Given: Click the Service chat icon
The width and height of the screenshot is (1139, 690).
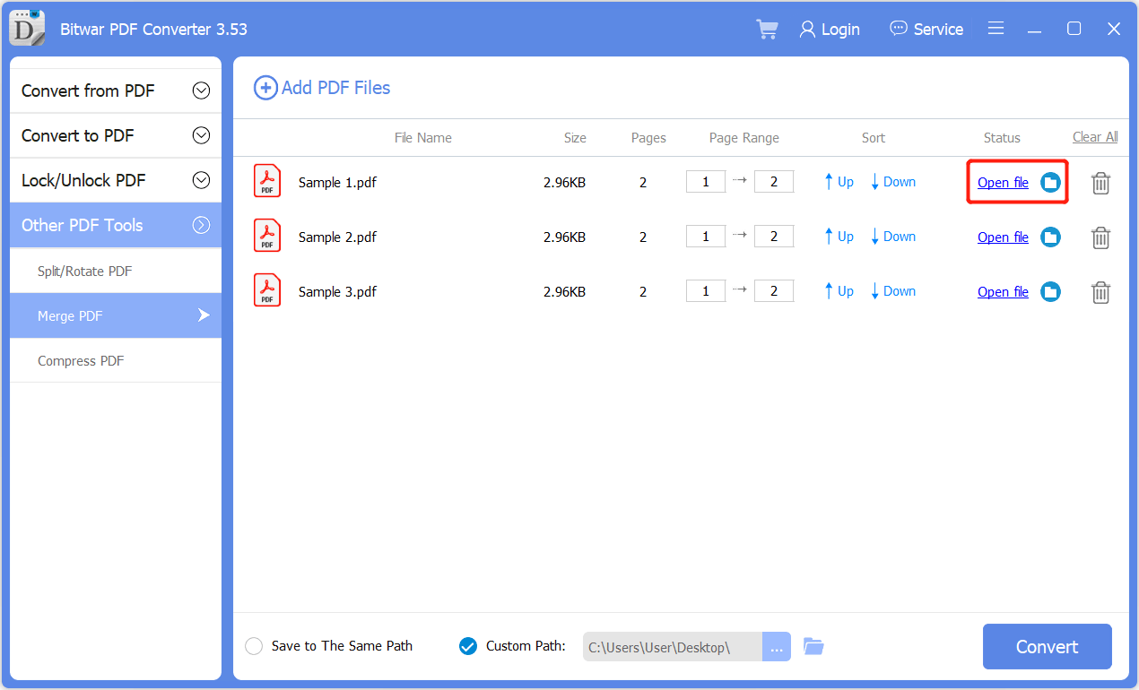Looking at the screenshot, I should (898, 28).
